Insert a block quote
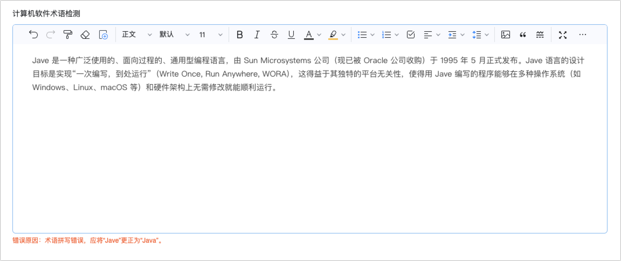621x261 pixels. [x=523, y=35]
